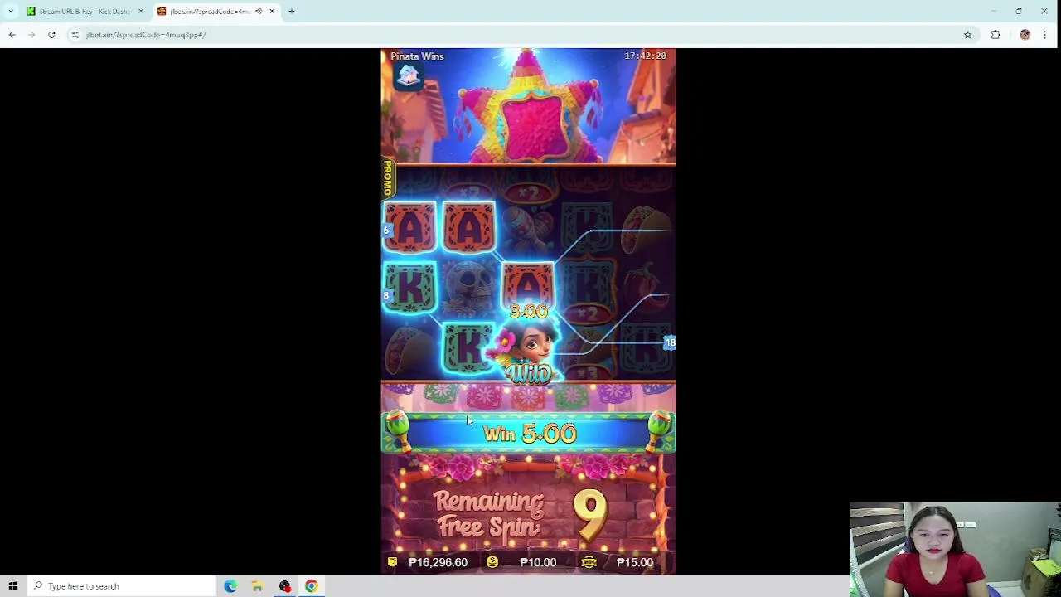
Task: Click the ₱16,296.60 balance text
Action: pyautogui.click(x=438, y=562)
